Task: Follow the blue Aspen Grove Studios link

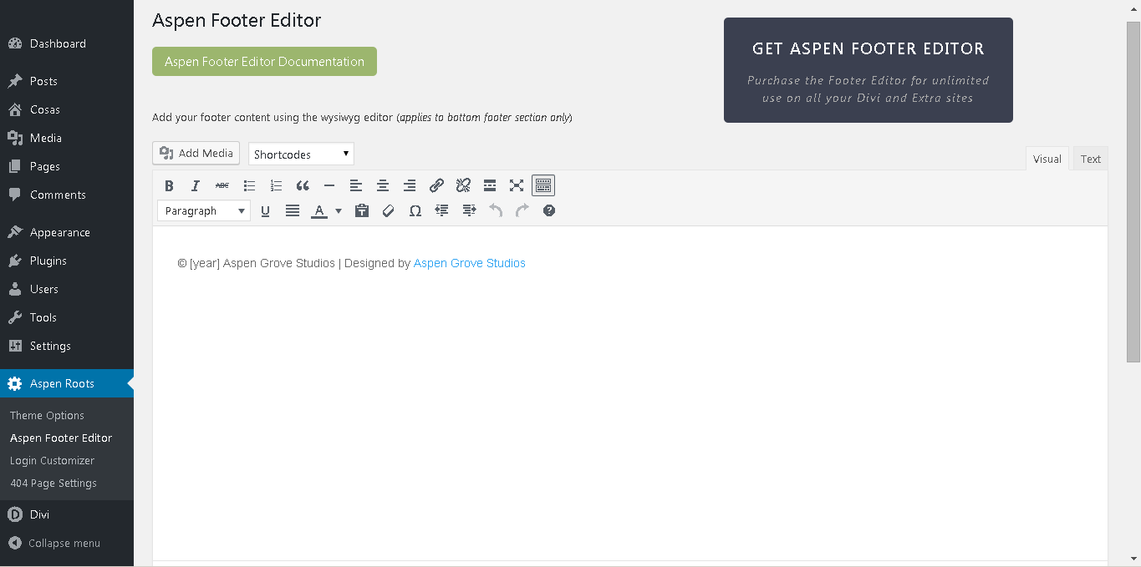Action: (x=470, y=263)
